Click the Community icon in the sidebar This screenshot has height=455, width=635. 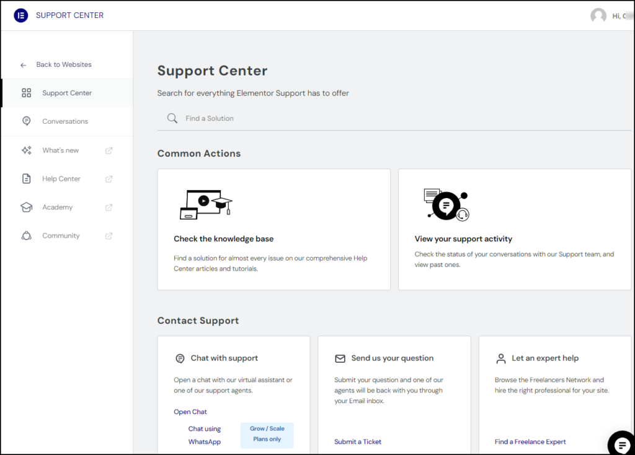click(x=26, y=235)
